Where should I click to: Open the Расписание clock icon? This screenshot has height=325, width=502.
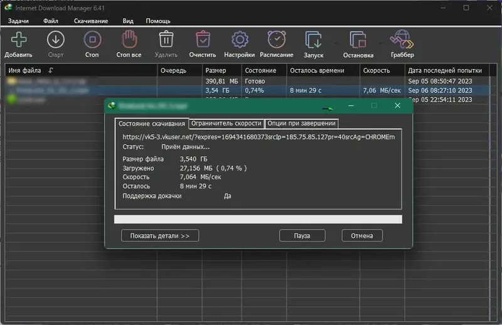pyautogui.click(x=277, y=39)
